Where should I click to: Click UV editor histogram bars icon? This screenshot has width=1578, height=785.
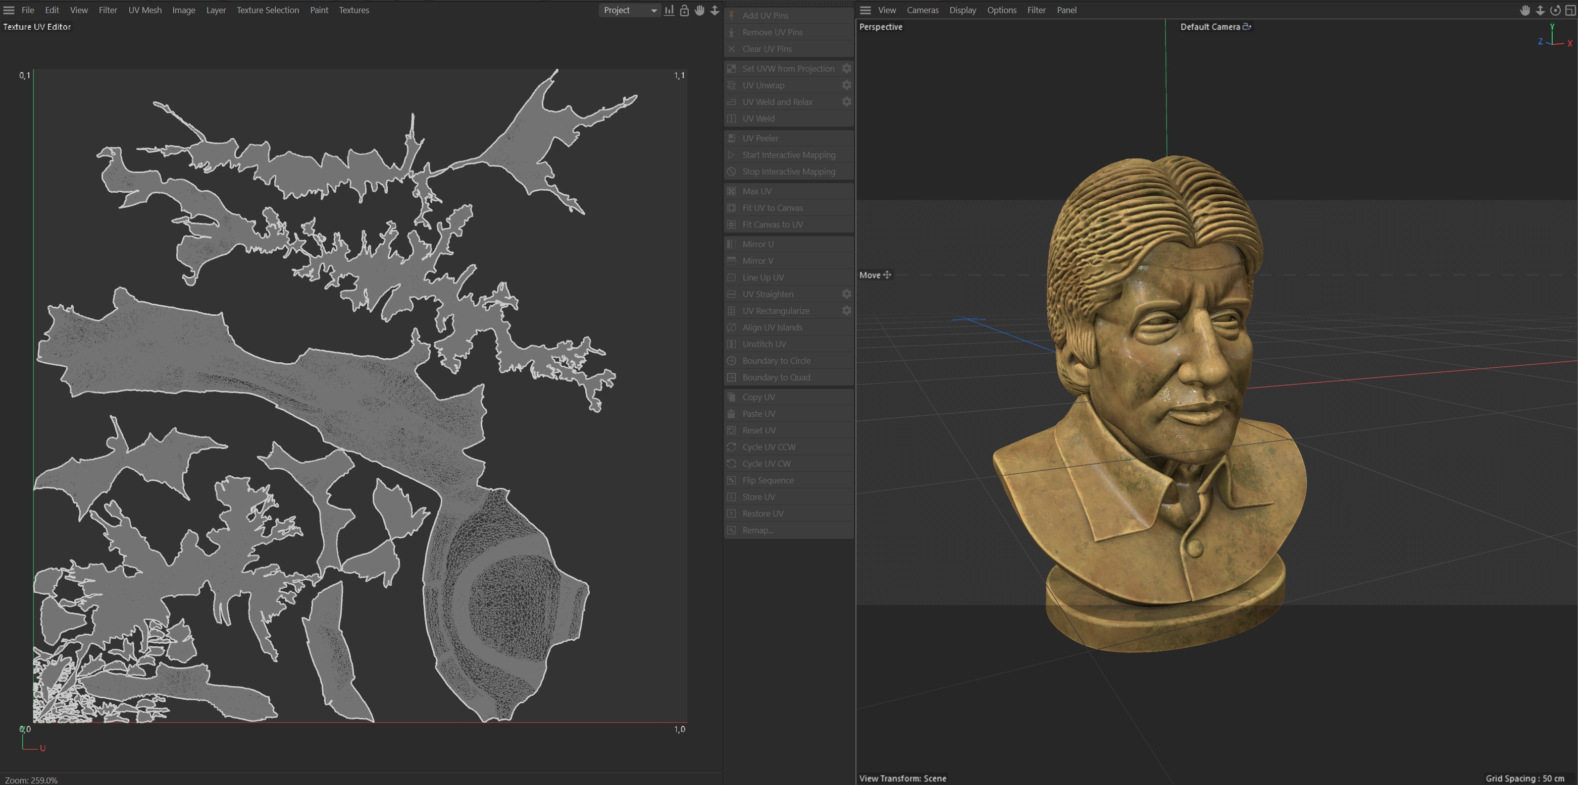point(669,11)
